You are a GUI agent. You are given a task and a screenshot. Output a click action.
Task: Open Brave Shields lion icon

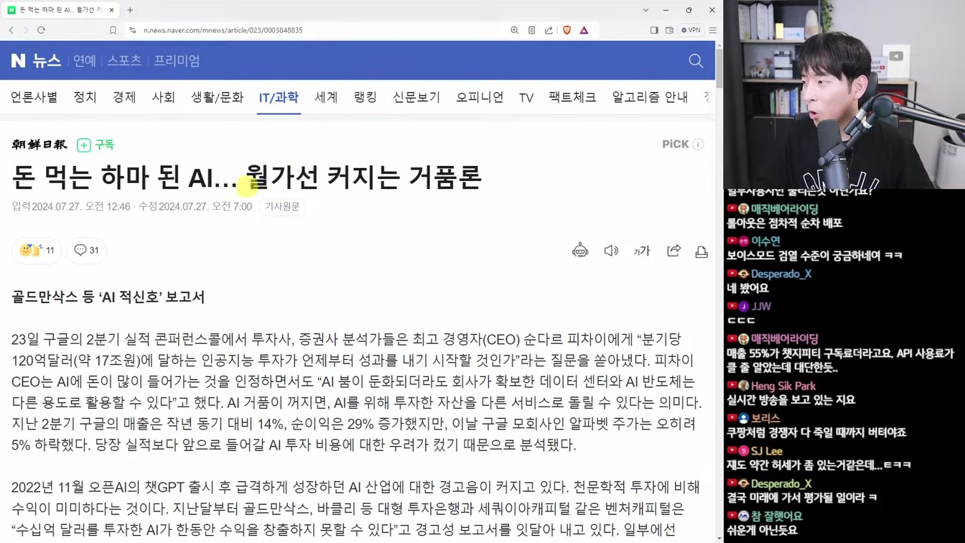[567, 30]
